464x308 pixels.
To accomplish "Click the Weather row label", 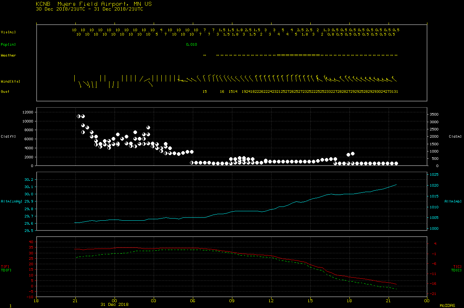I will click(8, 55).
